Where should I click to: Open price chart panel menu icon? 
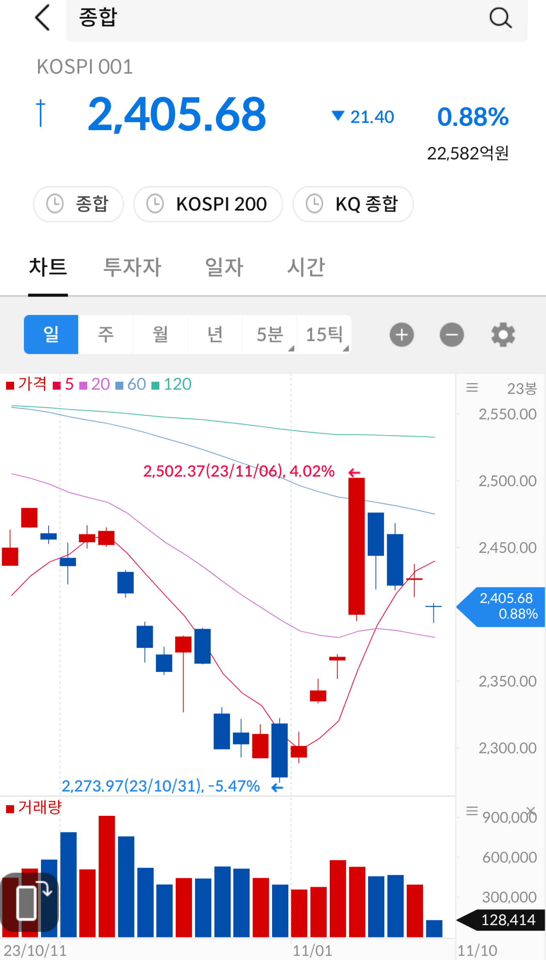472,387
